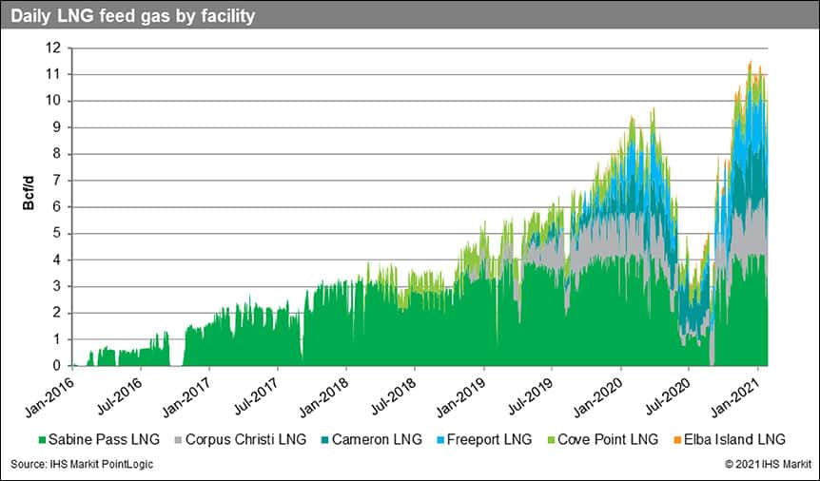Click the Cove Point LNG light-green legend swatch
The image size is (820, 481).
coord(551,440)
